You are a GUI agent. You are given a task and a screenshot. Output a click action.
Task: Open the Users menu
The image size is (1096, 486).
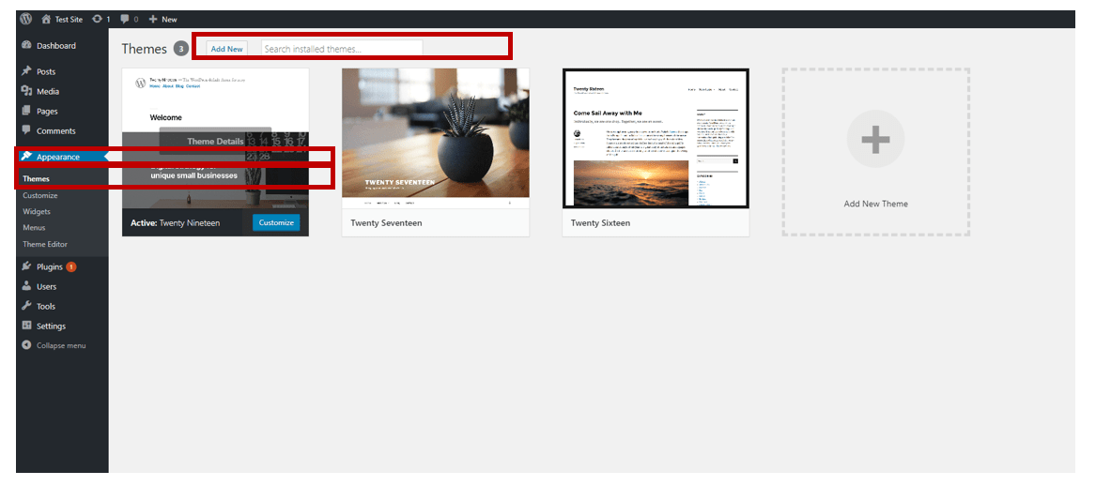(46, 286)
